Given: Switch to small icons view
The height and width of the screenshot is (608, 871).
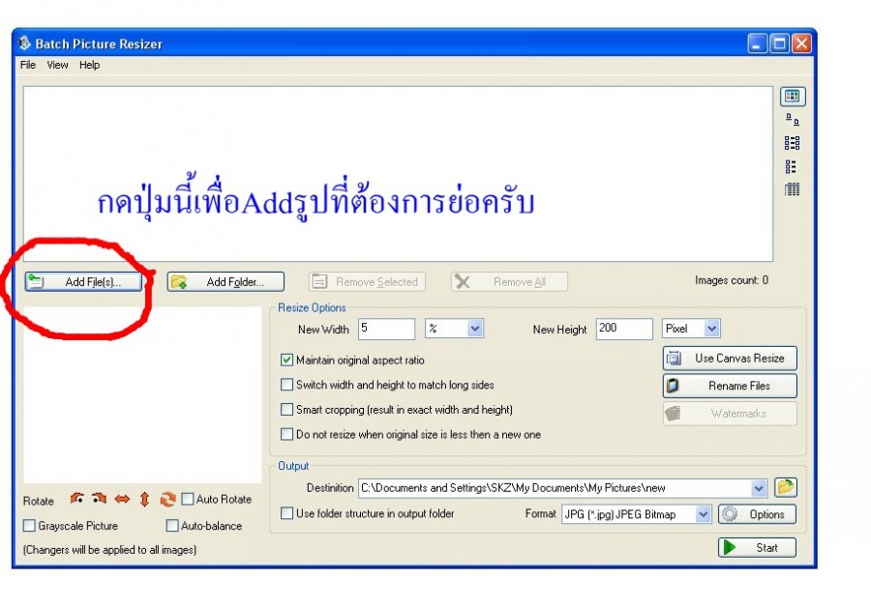Looking at the screenshot, I should click(x=793, y=143).
